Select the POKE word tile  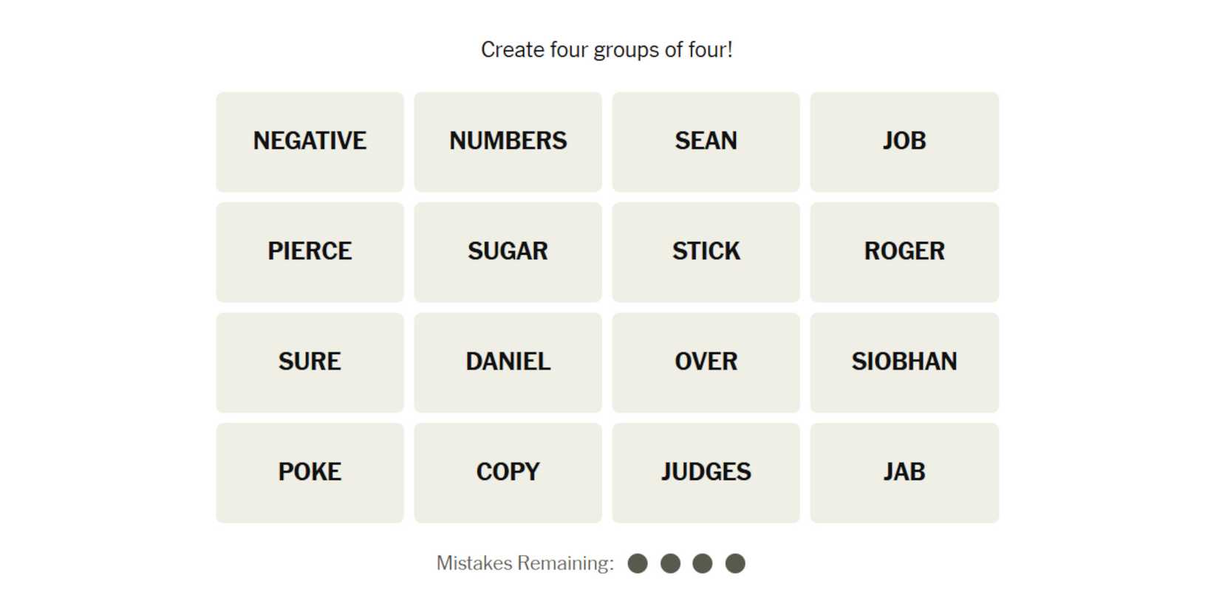[x=310, y=472]
